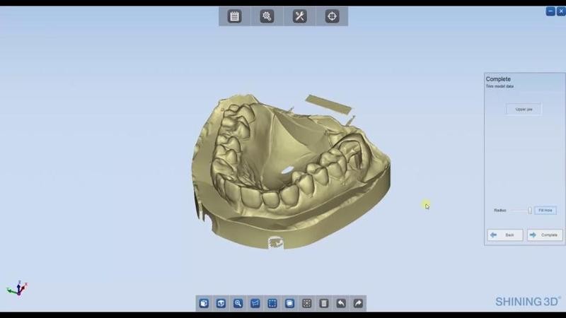Undo with the left curved arrow
566x318 pixels.
pyautogui.click(x=341, y=303)
